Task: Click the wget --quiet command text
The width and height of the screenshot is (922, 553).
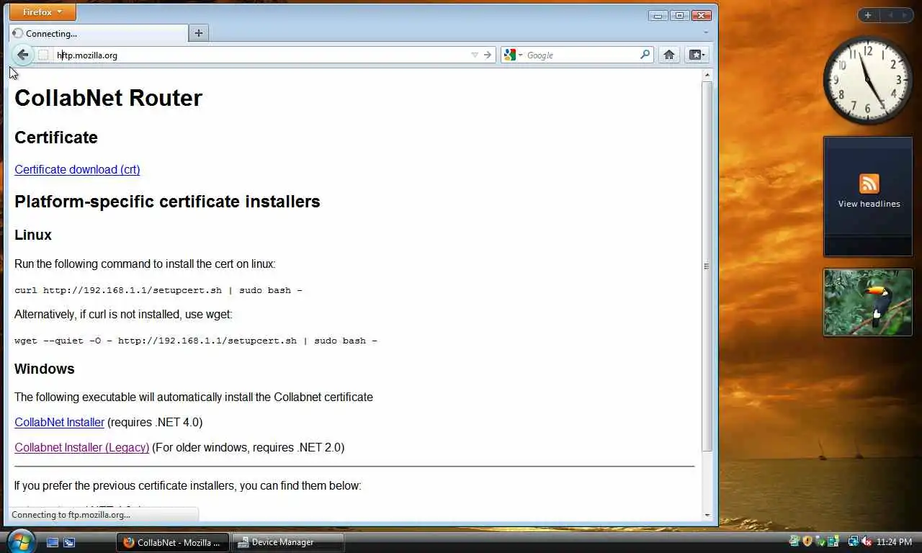Action: tap(195, 341)
